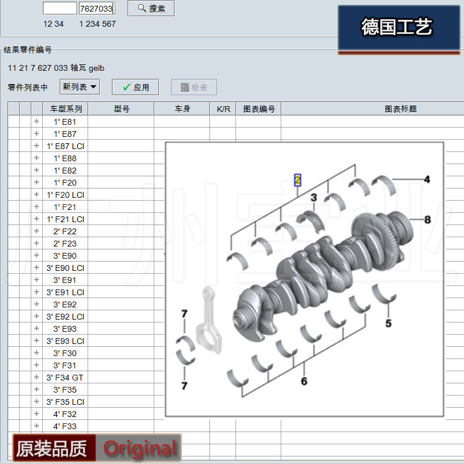This screenshot has height=464, width=464.
Task: Select the highlighted callout number 2 in diagram
Action: (x=298, y=180)
